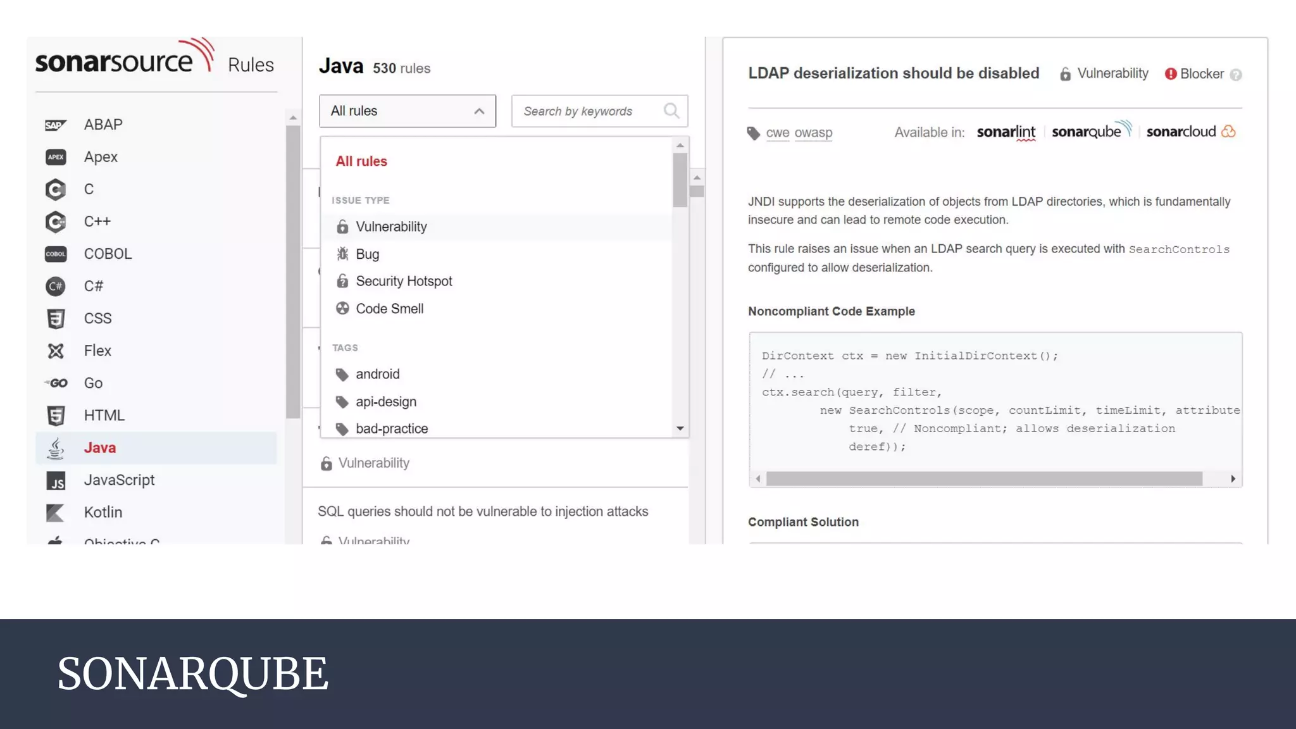Click the android tag icon
The width and height of the screenshot is (1296, 729).
(342, 375)
